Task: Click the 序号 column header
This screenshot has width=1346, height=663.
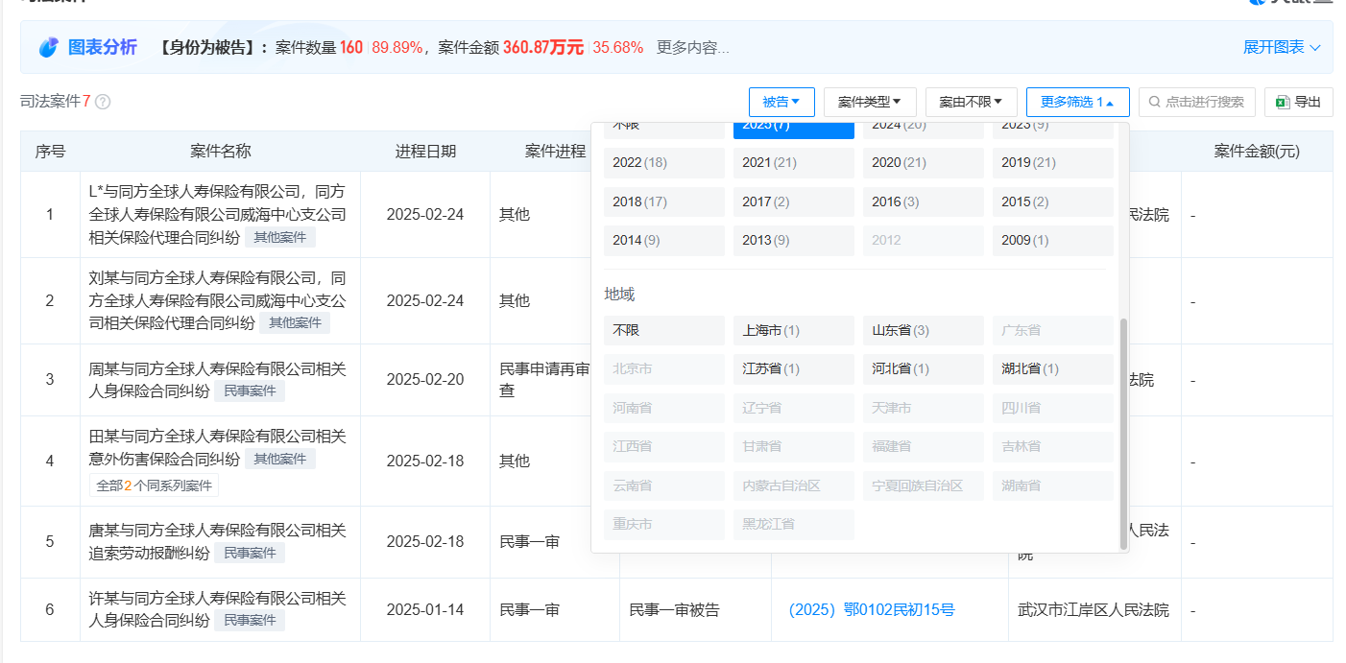Action: [50, 152]
